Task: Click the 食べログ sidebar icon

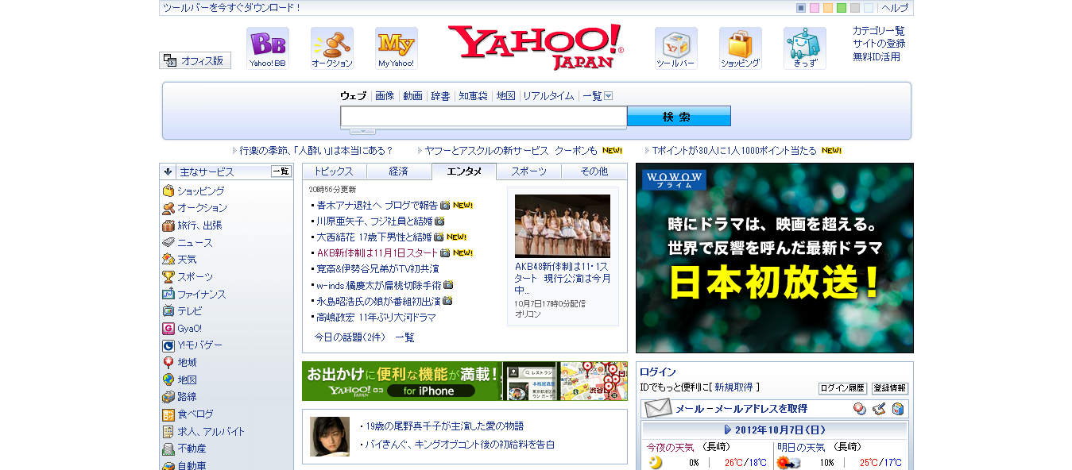Action: click(x=168, y=414)
